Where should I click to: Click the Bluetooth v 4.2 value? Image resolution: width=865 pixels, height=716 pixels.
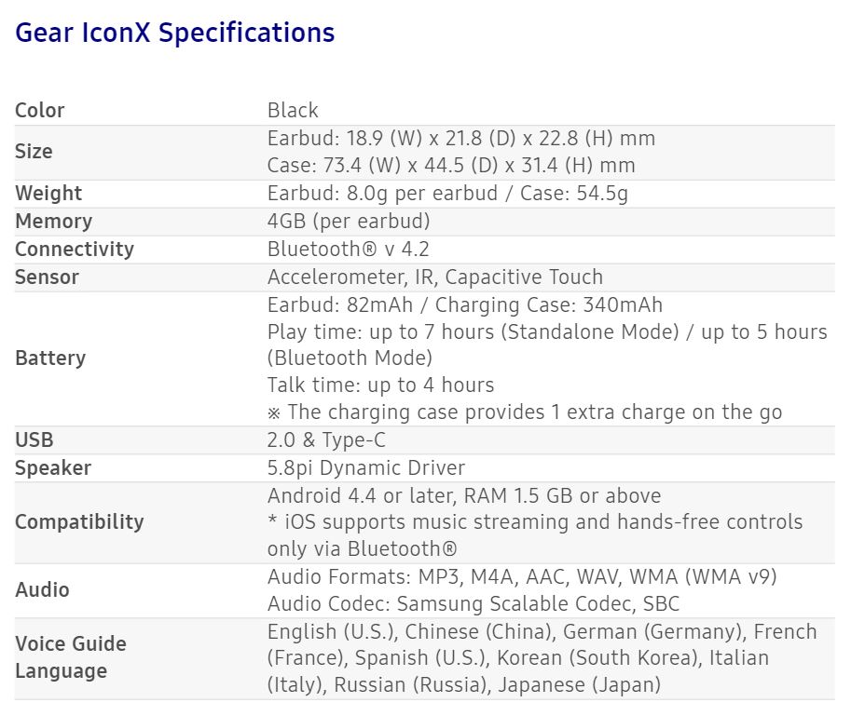click(348, 250)
